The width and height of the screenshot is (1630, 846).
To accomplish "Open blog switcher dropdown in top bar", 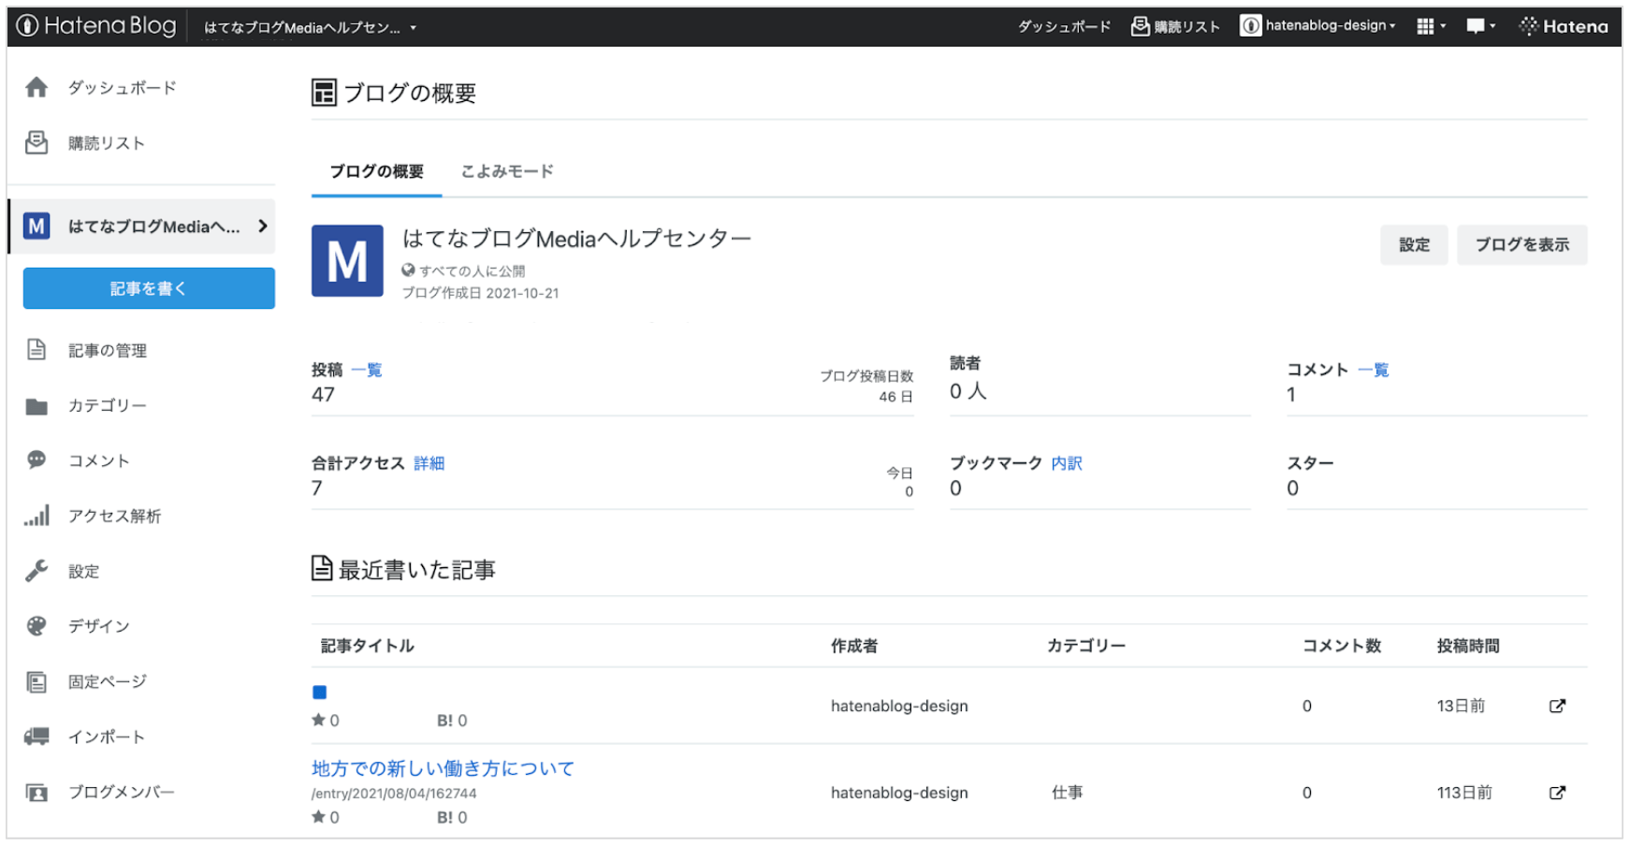I will point(310,28).
